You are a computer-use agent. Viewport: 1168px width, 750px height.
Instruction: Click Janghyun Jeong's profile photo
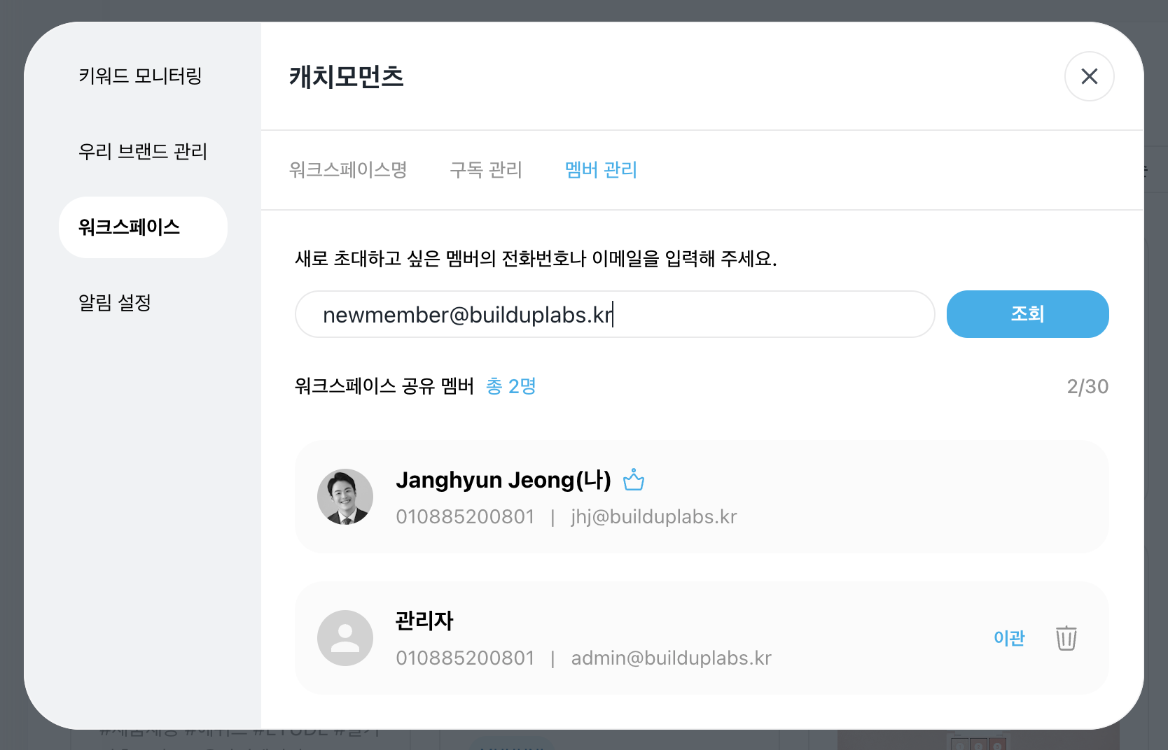pos(345,497)
